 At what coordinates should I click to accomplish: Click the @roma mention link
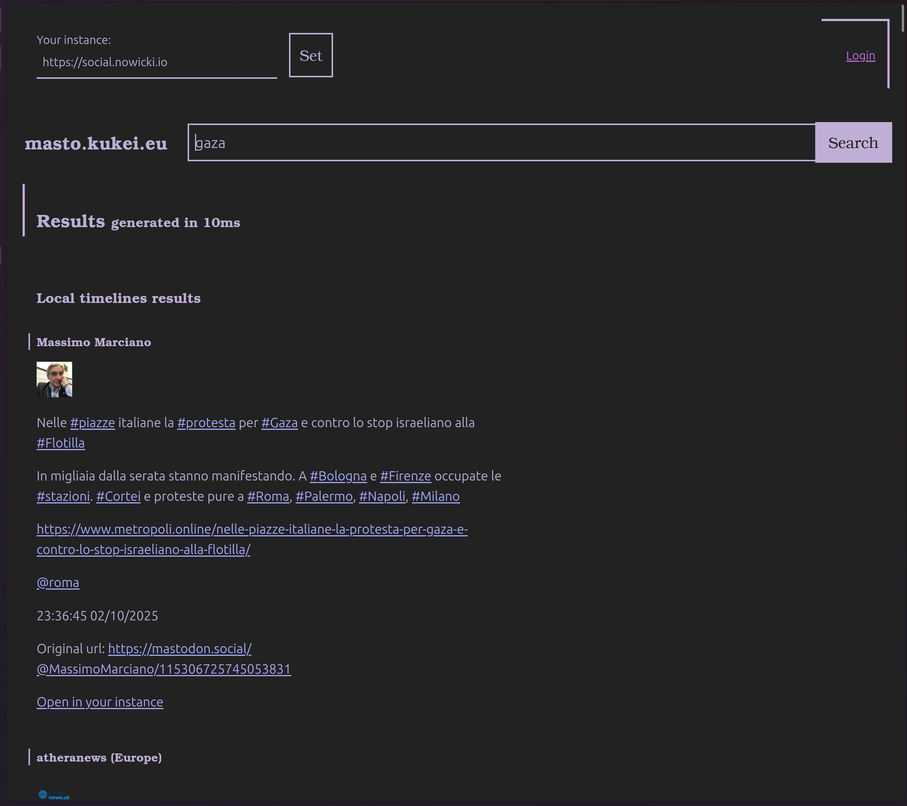(58, 583)
